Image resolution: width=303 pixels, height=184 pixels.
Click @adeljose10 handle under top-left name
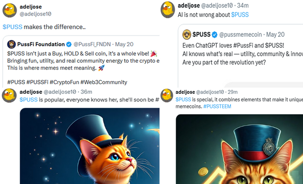[x=36, y=14]
